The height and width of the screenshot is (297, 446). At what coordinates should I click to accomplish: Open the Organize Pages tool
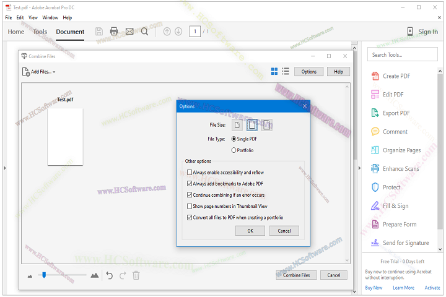click(396, 150)
